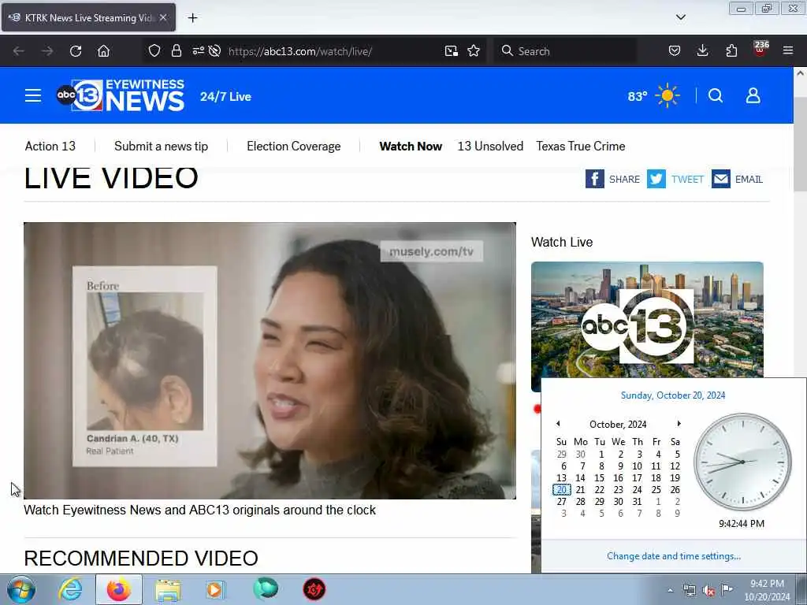Tweet using the Twitter bird icon
Viewport: 807px width, 605px height.
656,179
